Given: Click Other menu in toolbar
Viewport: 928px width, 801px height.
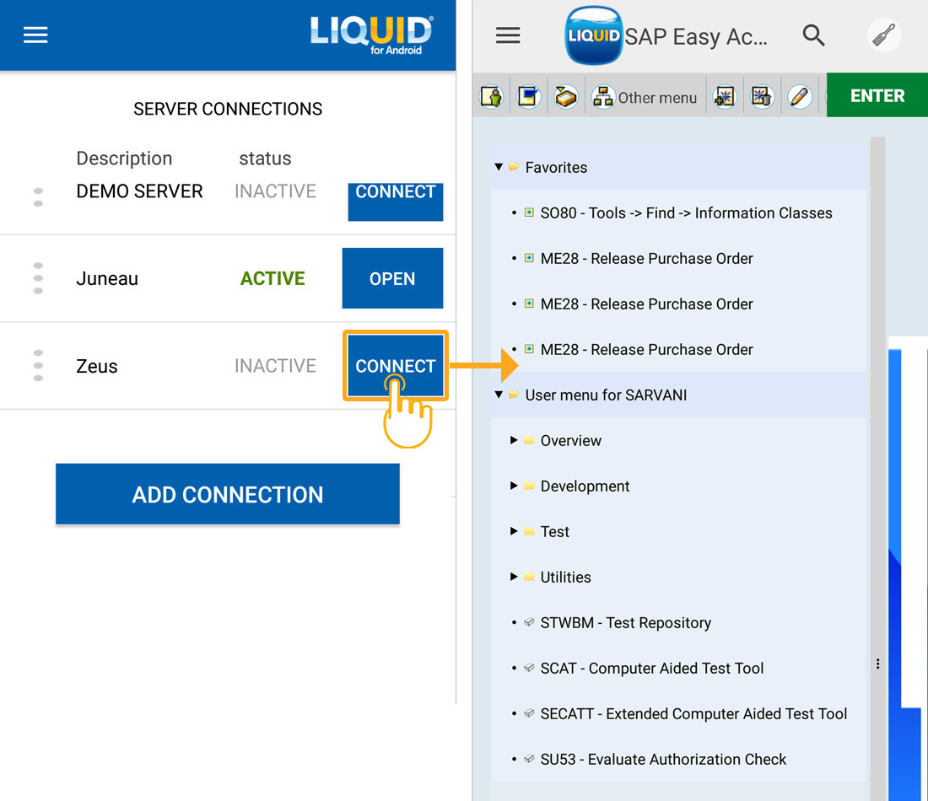Looking at the screenshot, I should tap(645, 97).
